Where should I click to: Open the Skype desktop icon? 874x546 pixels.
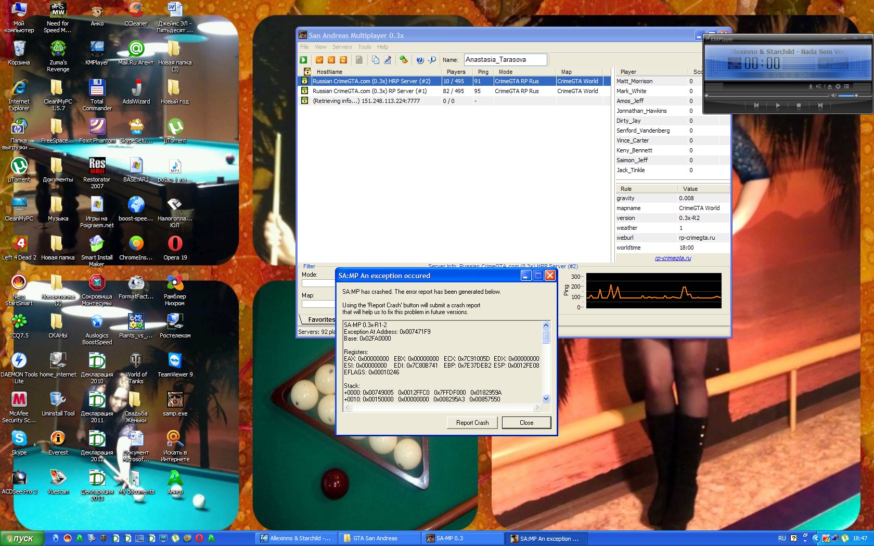[19, 443]
